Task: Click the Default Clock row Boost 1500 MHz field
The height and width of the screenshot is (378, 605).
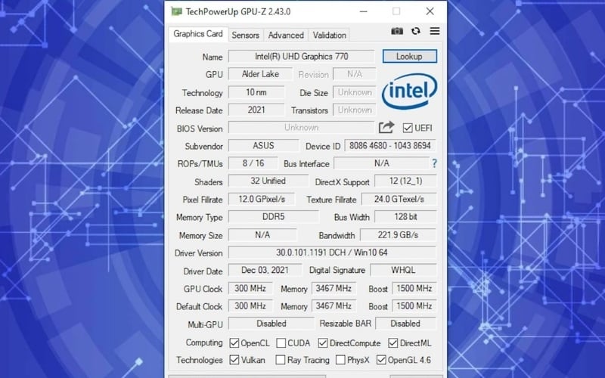Action: coord(414,306)
